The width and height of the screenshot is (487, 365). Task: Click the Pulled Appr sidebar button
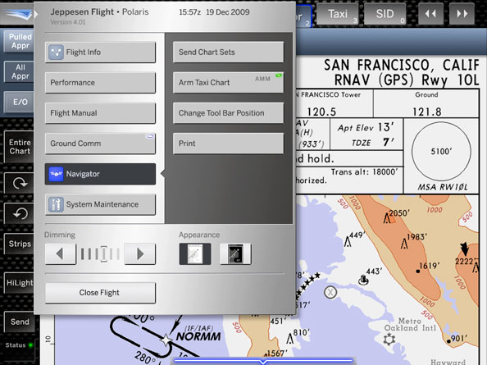19,41
